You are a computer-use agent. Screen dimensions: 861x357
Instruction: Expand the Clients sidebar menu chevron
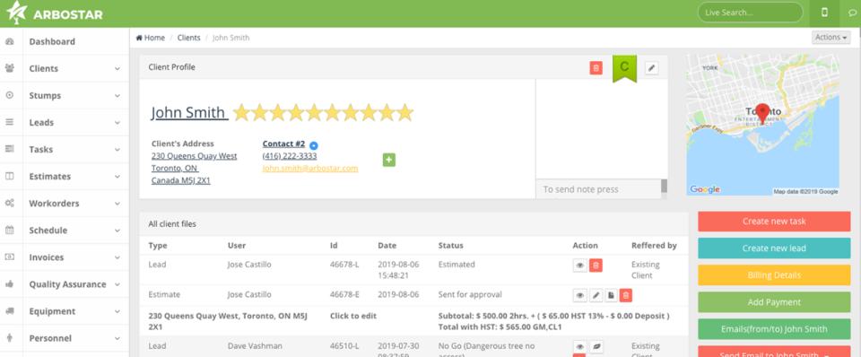point(117,69)
